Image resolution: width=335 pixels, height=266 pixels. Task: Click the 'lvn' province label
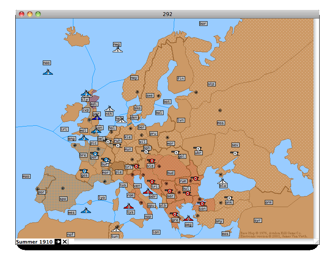[181, 120]
